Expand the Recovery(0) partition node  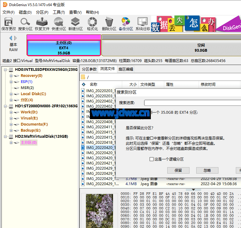pyautogui.click(x=11, y=76)
